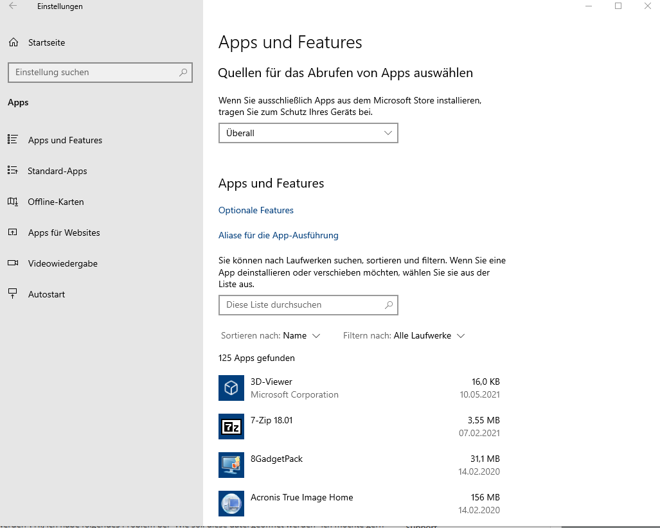Click the 3D-Viewer app icon
660x528 pixels.
(x=231, y=388)
